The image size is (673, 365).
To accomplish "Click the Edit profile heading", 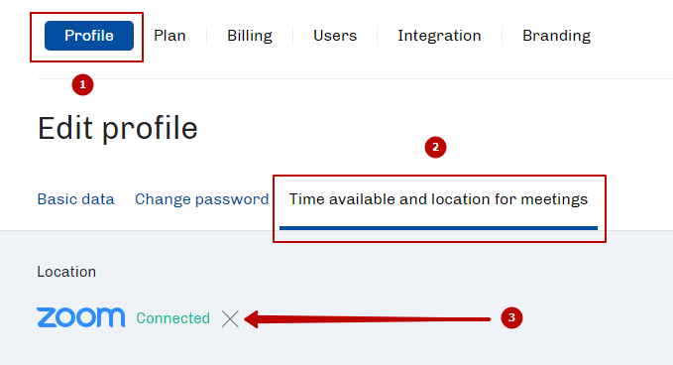I will [x=118, y=128].
